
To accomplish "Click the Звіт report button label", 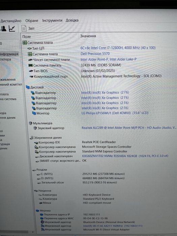I will (31, 28).
